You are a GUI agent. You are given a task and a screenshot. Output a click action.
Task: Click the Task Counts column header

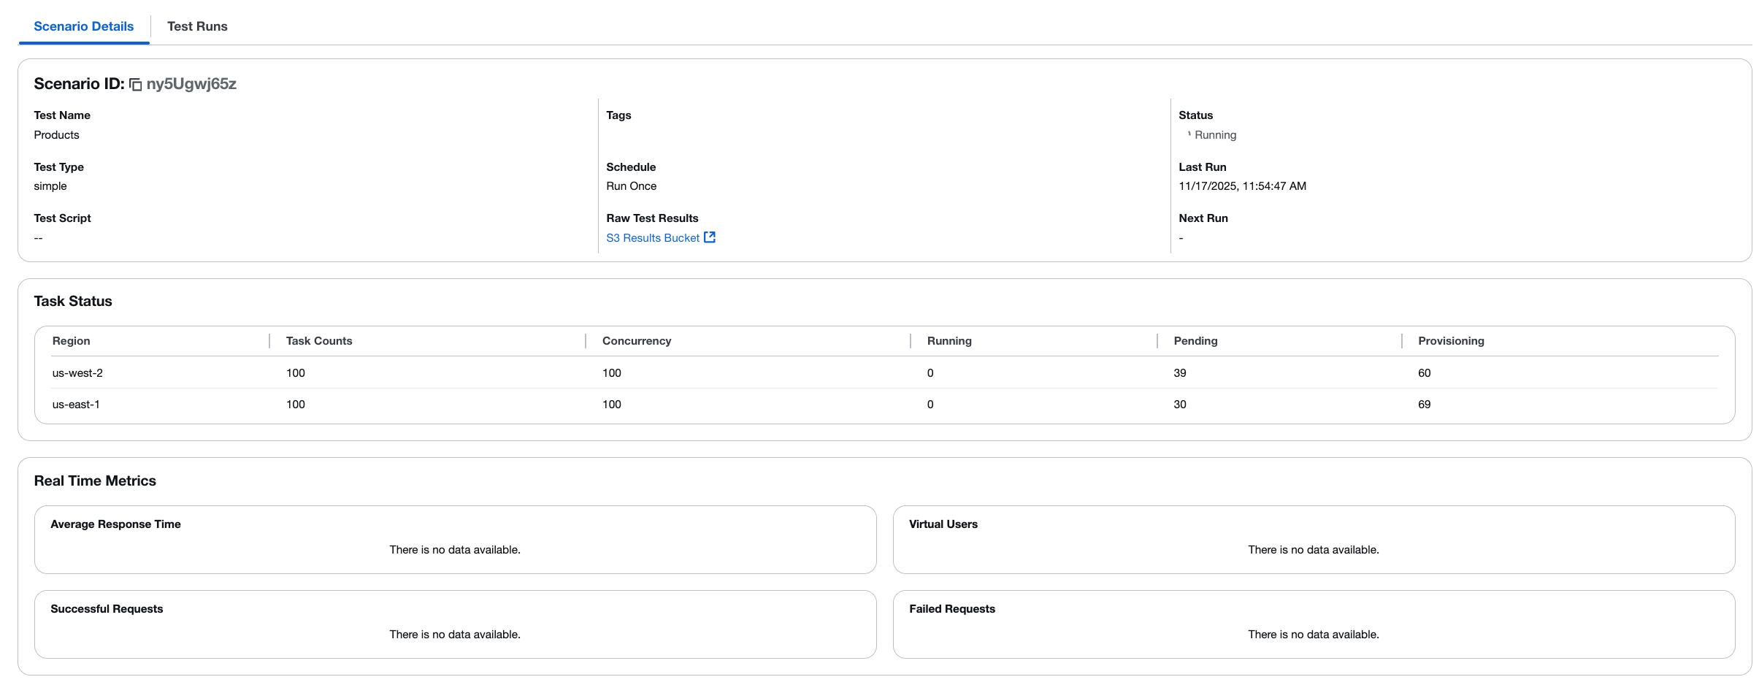[318, 340]
